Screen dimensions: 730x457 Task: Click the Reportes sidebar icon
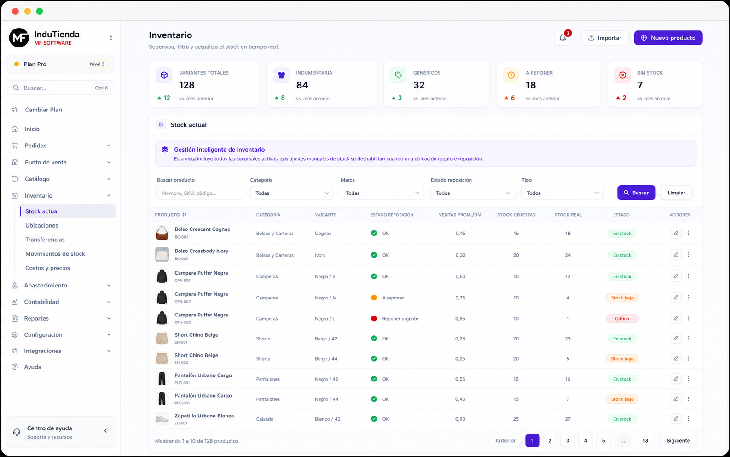15,319
